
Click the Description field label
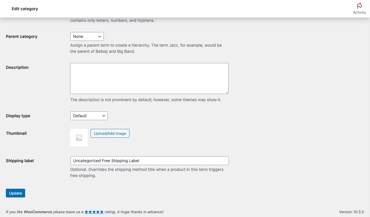tap(17, 67)
